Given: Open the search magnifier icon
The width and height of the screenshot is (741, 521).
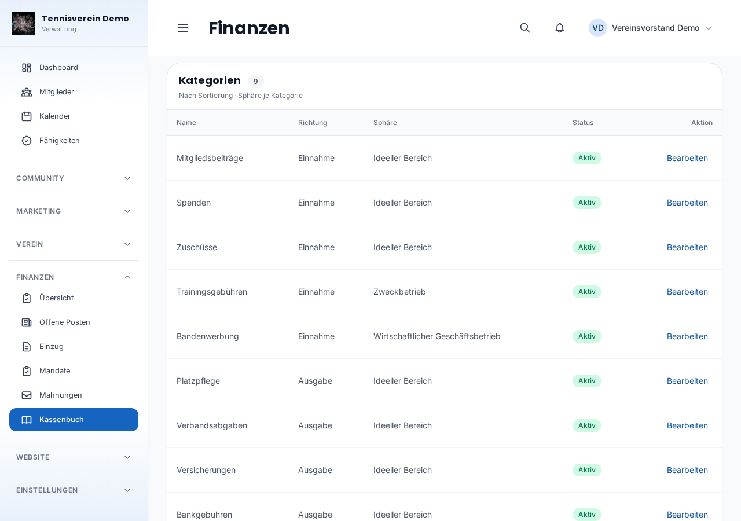Looking at the screenshot, I should [525, 28].
